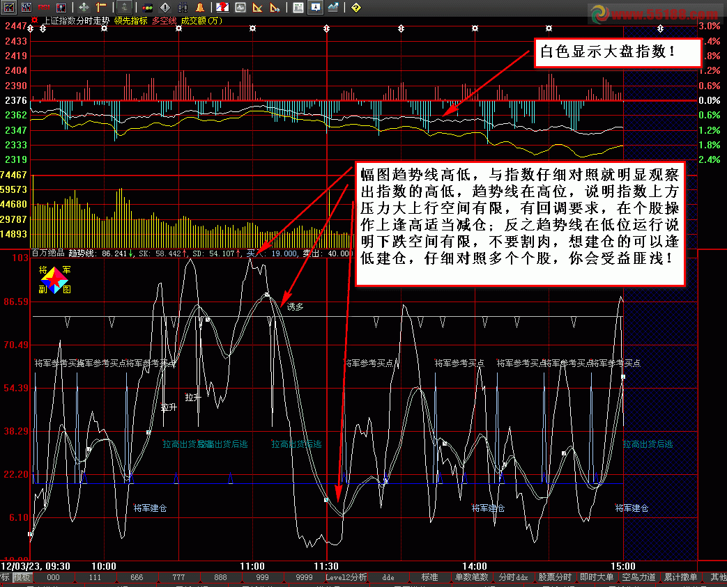
Task: Select the 666 template tab
Action: (x=137, y=577)
